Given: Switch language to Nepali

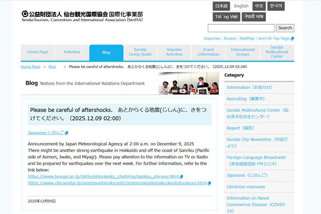Looking at the screenshot, I should tap(253, 17).
